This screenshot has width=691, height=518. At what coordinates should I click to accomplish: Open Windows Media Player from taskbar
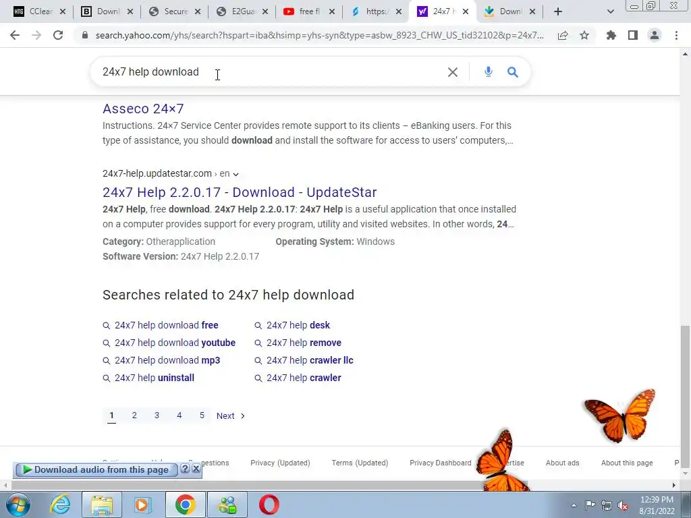(x=142, y=505)
